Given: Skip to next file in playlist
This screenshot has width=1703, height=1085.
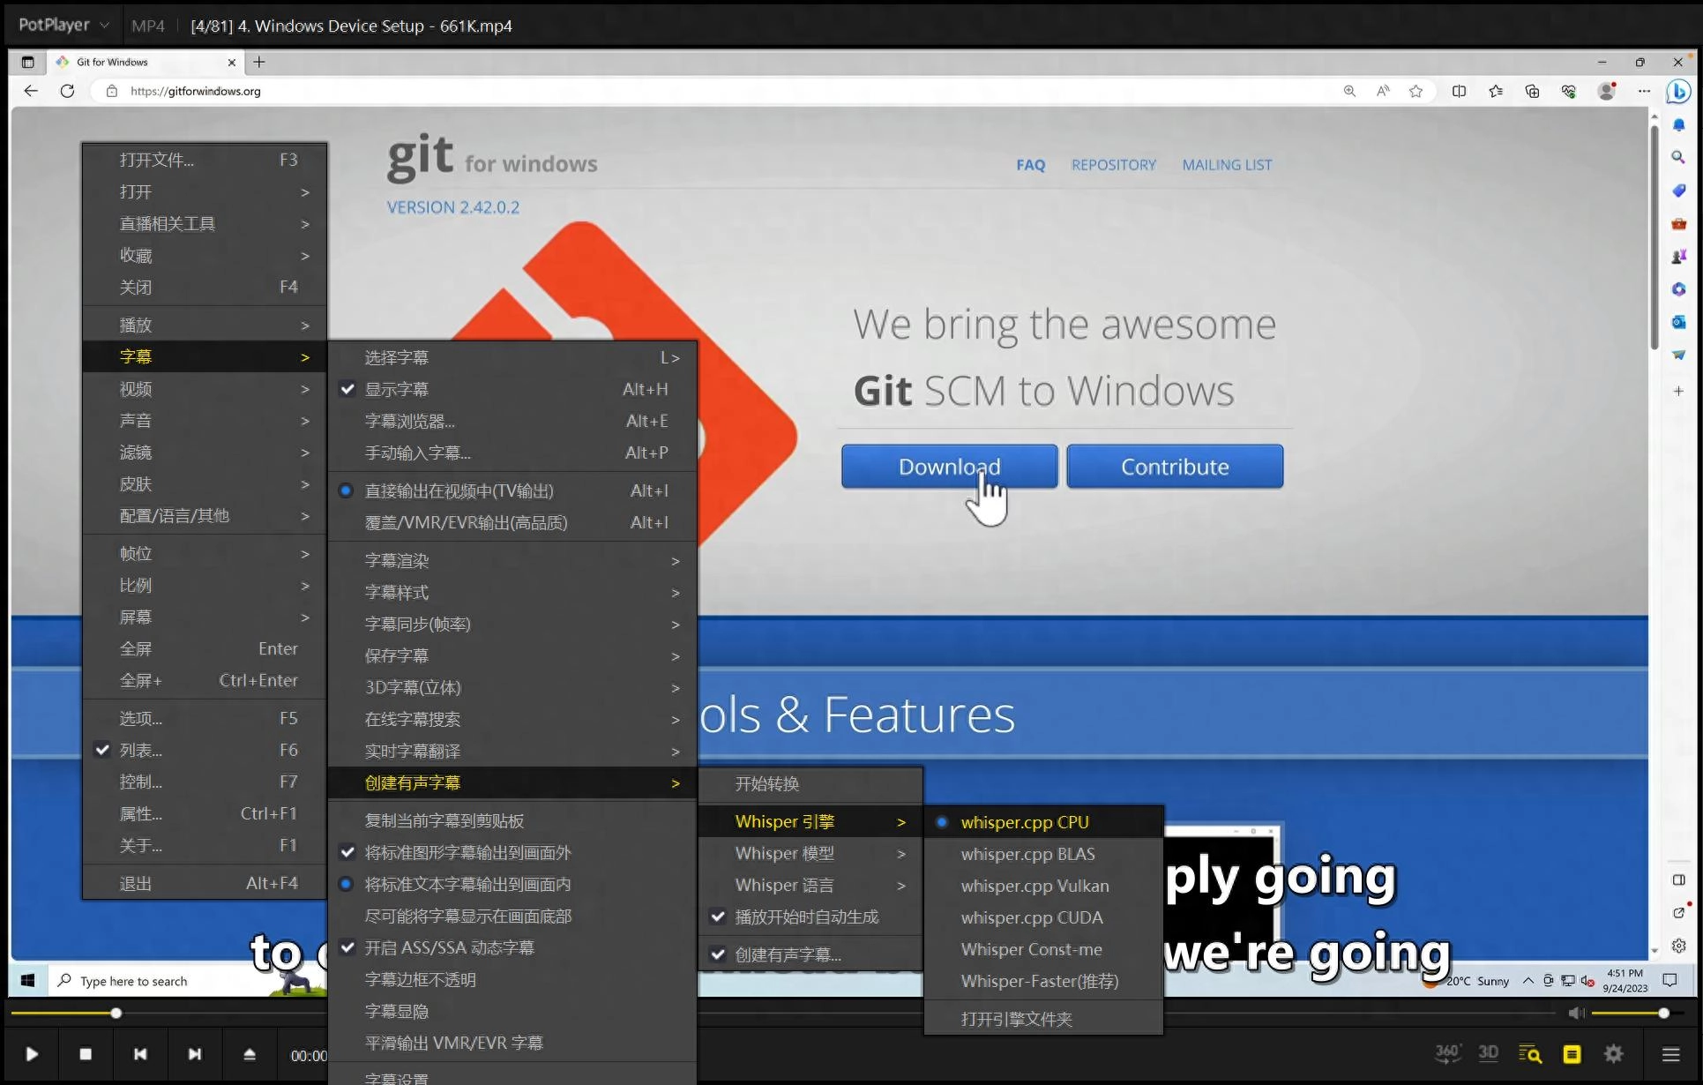Looking at the screenshot, I should click(x=195, y=1054).
